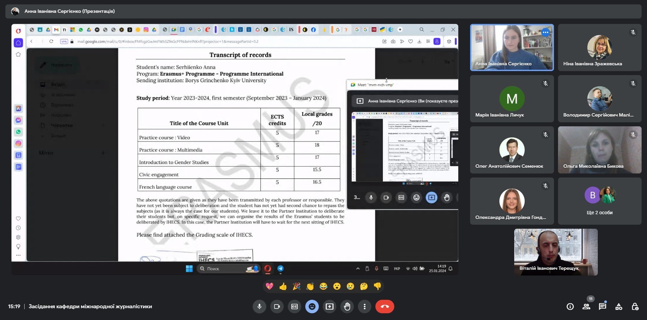Expand the 'Ще 2 особи' tile

599,201
